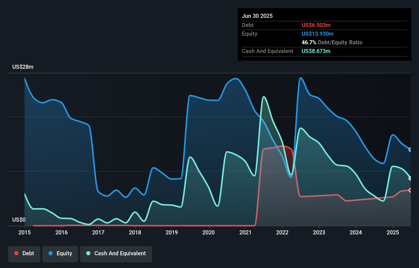419x268 pixels.
Task: Select the 2021 year label on axis
Action: click(245, 232)
